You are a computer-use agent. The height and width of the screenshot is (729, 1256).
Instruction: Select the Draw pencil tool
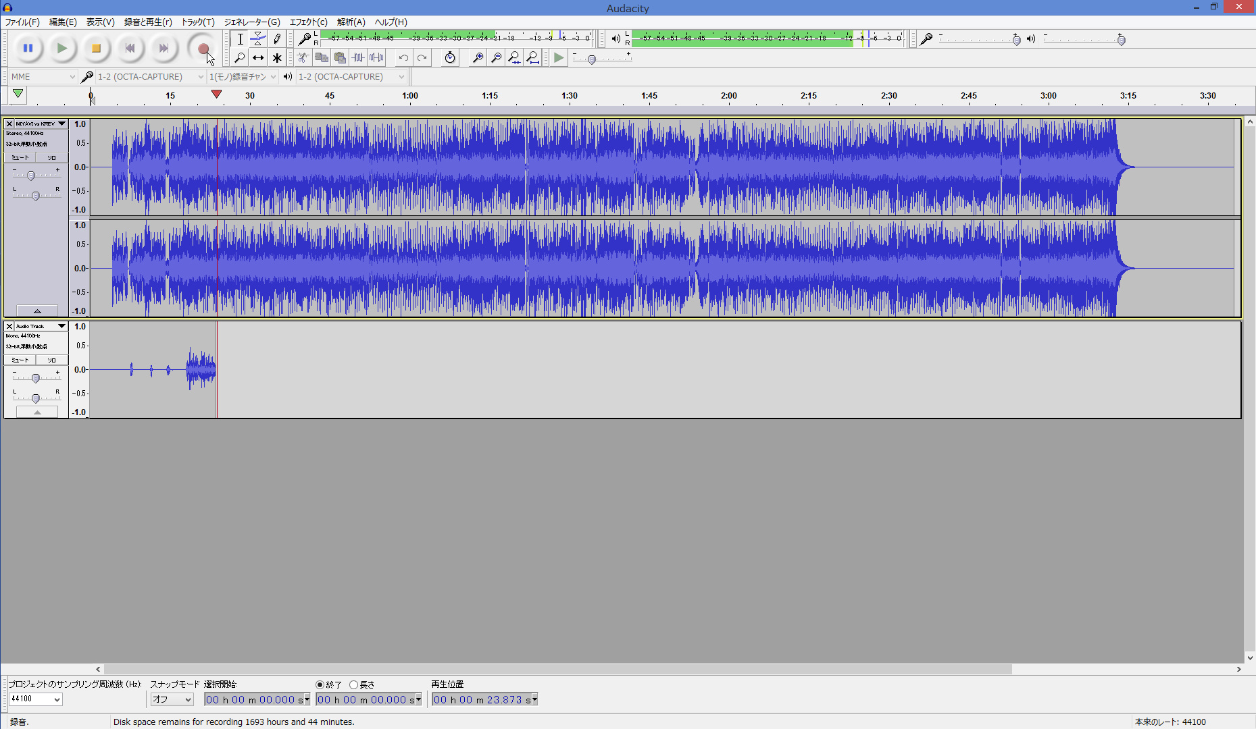tap(277, 39)
